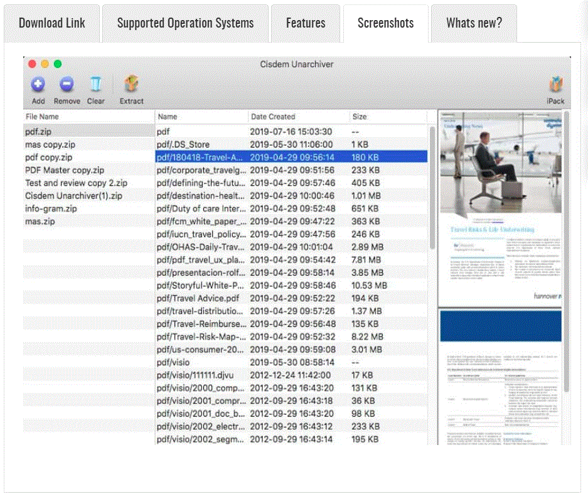Click the Clear trash icon
This screenshot has height=499, width=588.
95,84
